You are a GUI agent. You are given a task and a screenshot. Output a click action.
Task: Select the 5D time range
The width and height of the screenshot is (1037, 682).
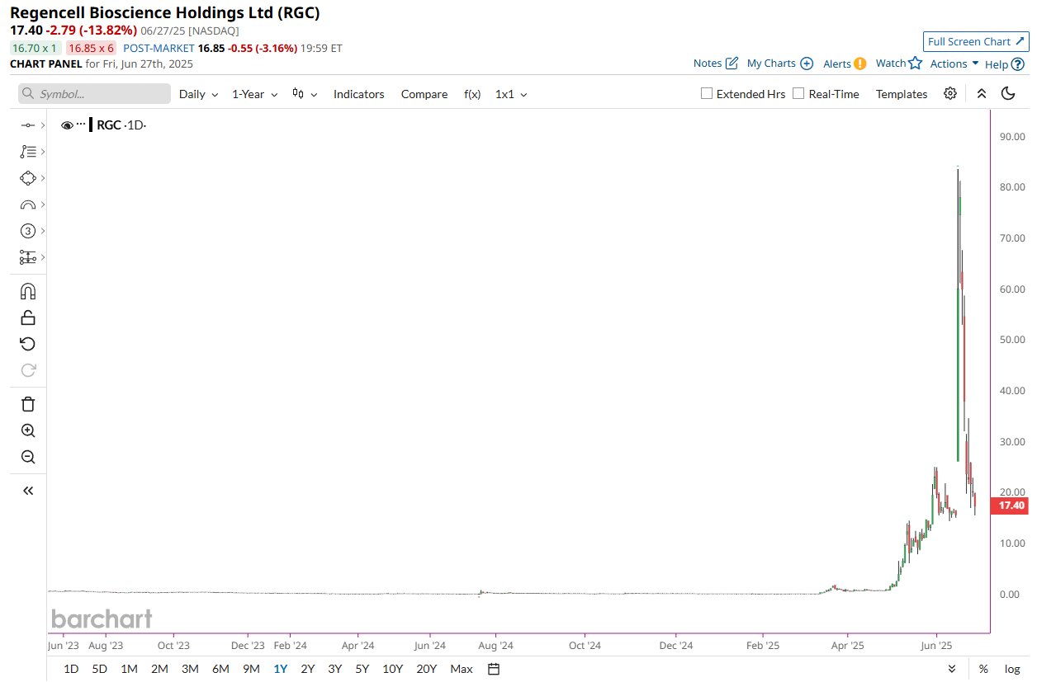coord(99,669)
